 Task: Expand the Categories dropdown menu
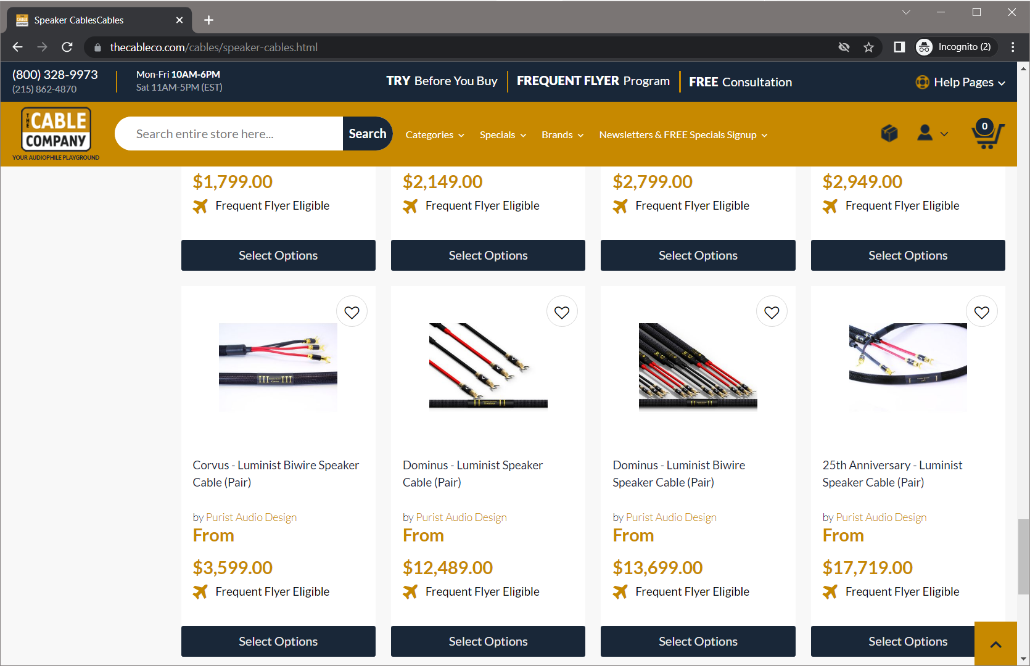434,135
